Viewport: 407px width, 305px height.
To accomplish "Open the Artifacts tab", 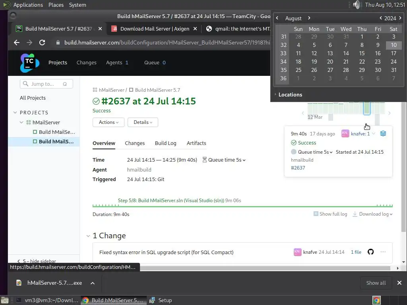I will (196, 143).
